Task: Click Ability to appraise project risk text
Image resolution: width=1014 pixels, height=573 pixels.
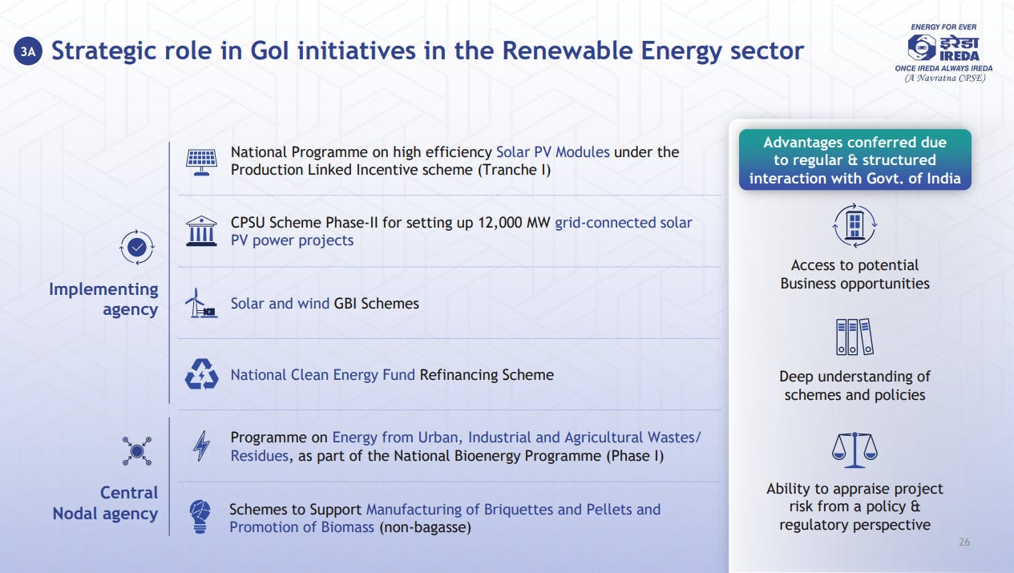Action: click(854, 506)
